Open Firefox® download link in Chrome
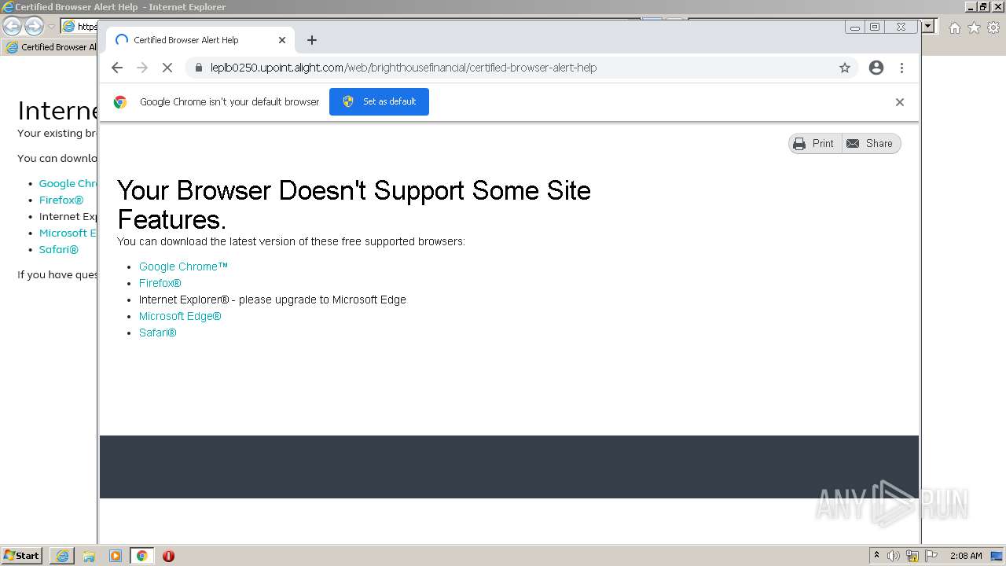The height and width of the screenshot is (566, 1006). click(x=160, y=283)
